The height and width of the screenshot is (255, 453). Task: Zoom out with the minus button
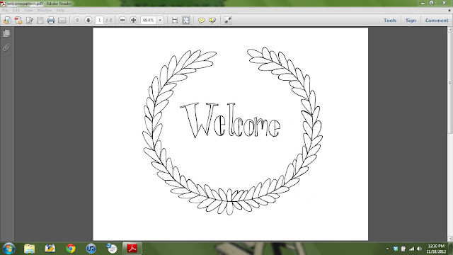coord(122,21)
